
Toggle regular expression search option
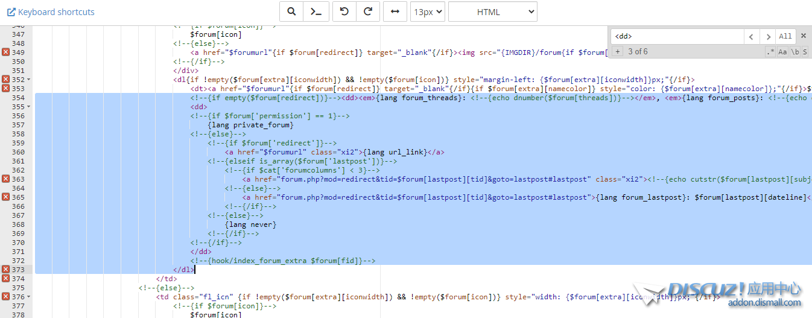pyautogui.click(x=770, y=52)
